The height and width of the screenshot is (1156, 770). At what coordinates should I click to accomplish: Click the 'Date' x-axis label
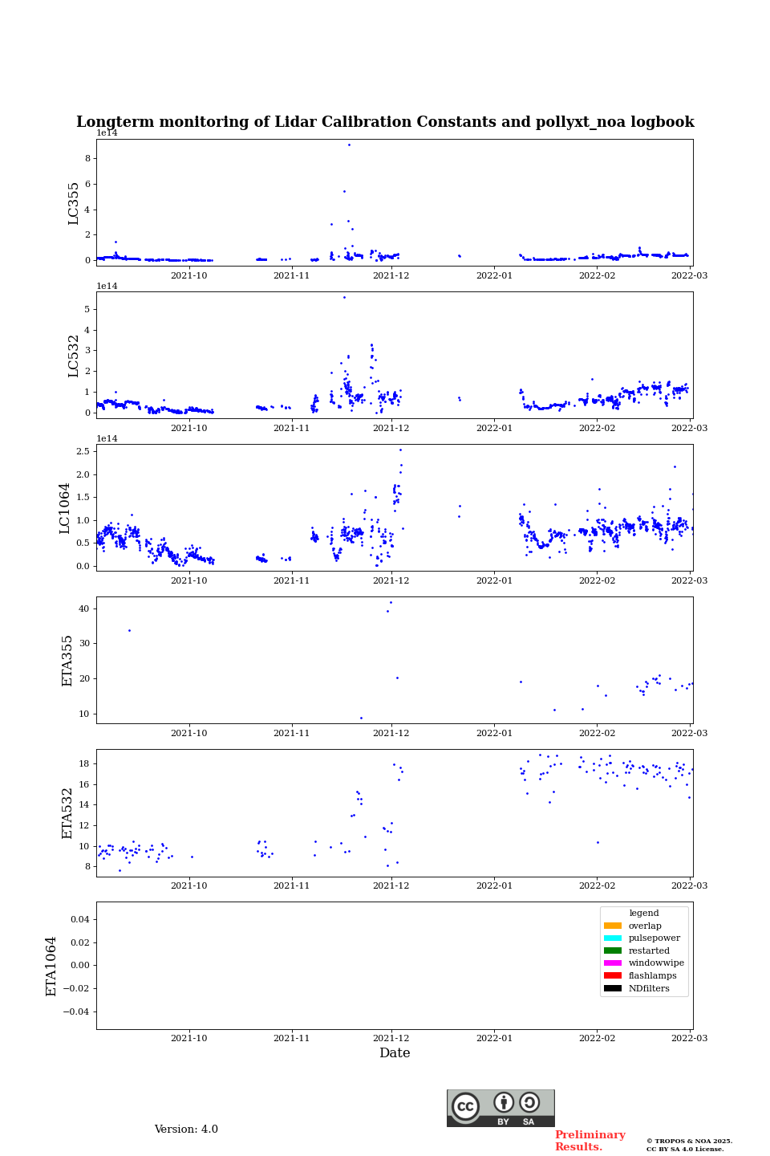(395, 1053)
